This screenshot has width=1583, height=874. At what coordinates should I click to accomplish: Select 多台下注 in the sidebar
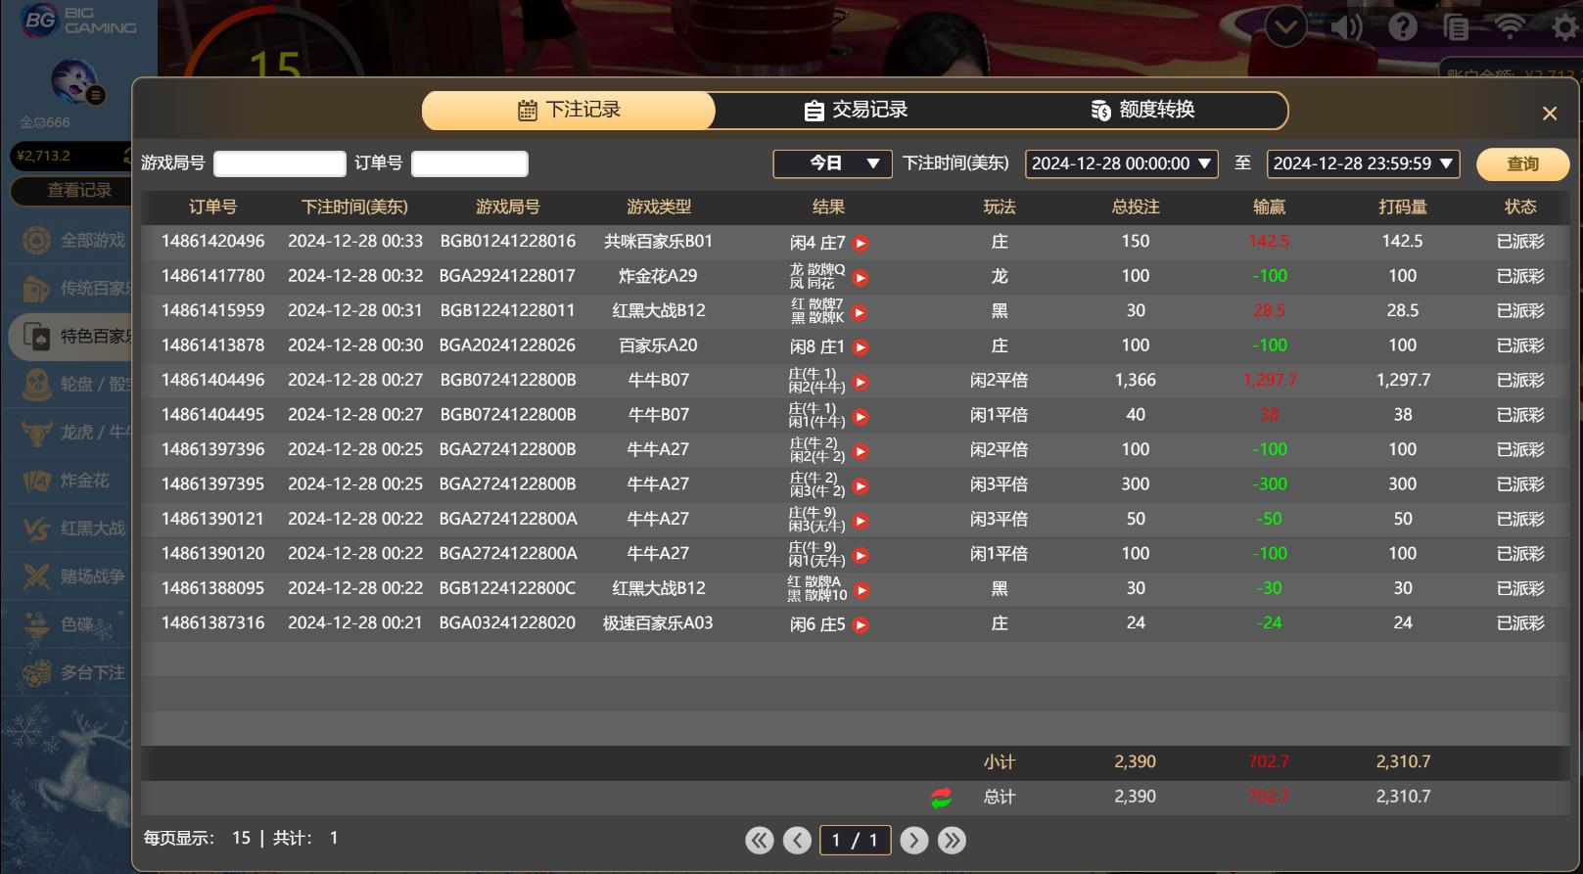tap(69, 672)
